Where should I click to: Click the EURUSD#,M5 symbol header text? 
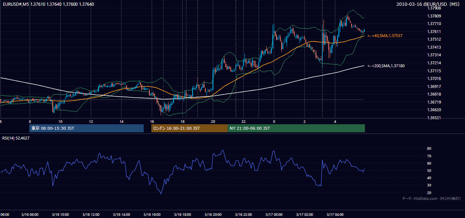(x=48, y=4)
